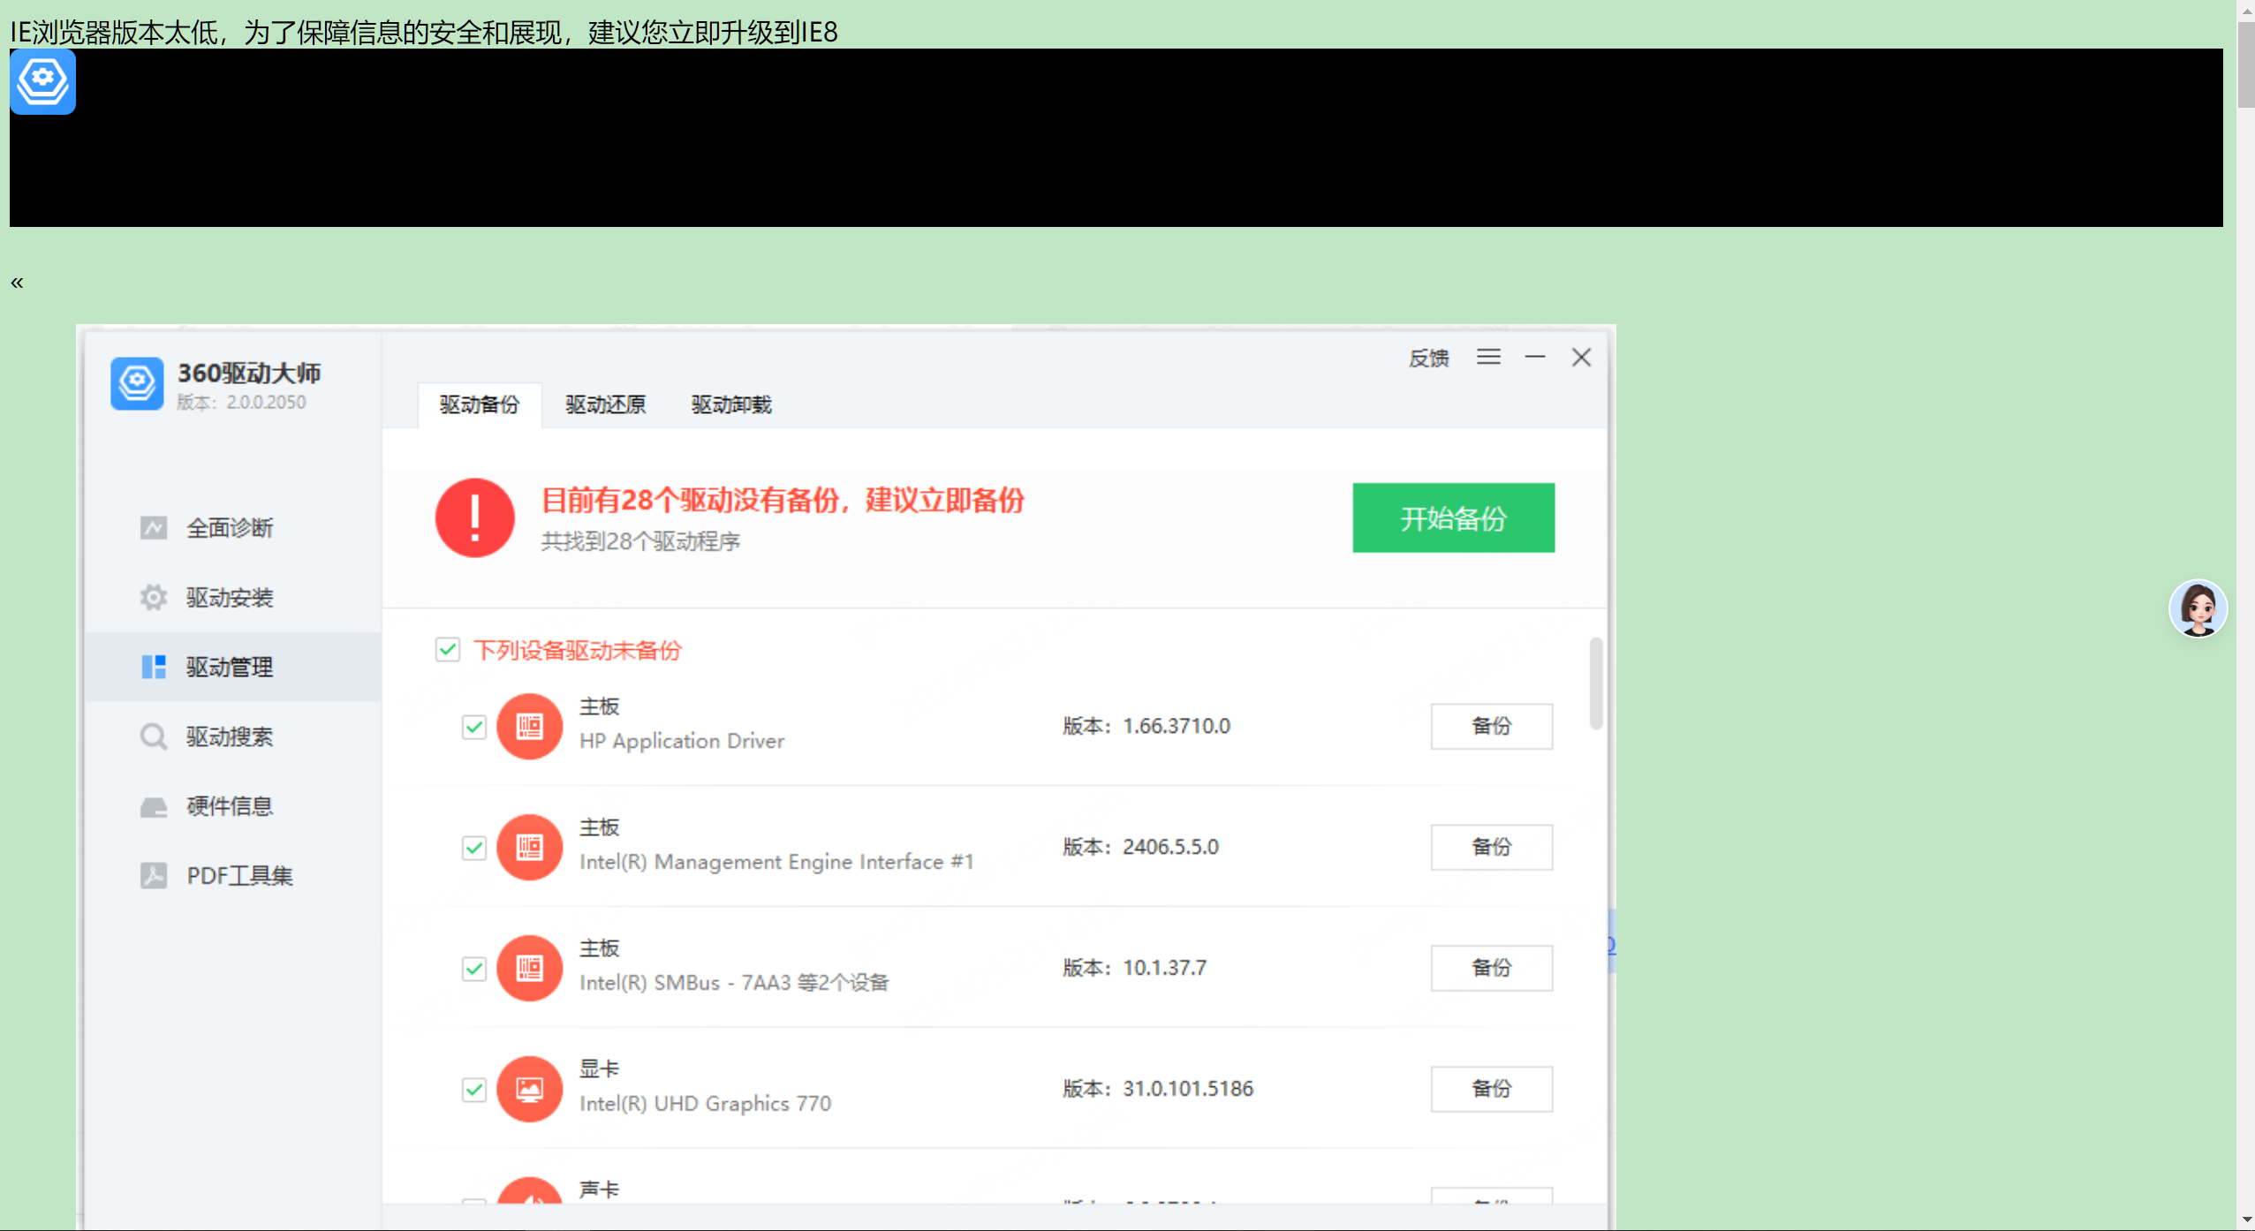
Task: Switch to the 驱动卸载 tab
Action: (x=730, y=404)
